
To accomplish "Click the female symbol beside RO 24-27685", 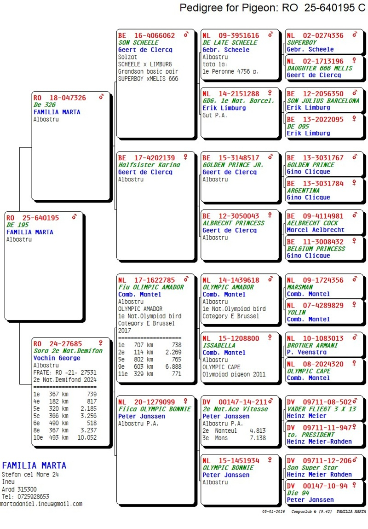I will click(x=101, y=343).
